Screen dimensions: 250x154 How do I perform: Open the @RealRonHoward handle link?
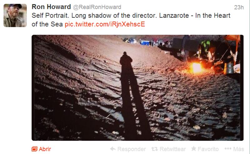tap(97, 7)
